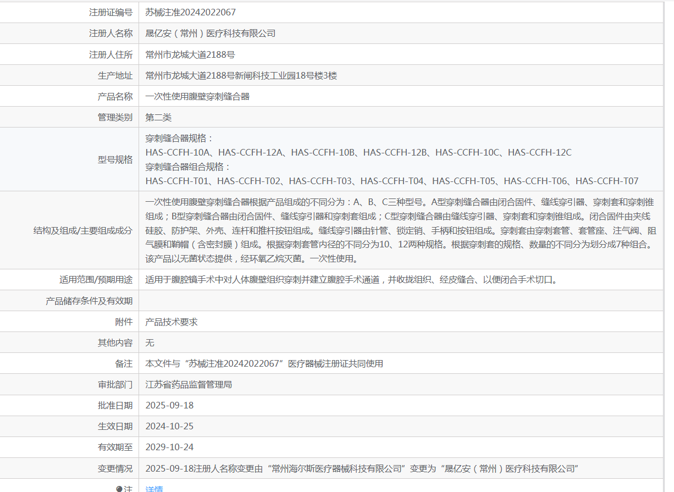Click the 适用范围/预期用途 description text

coord(352,279)
